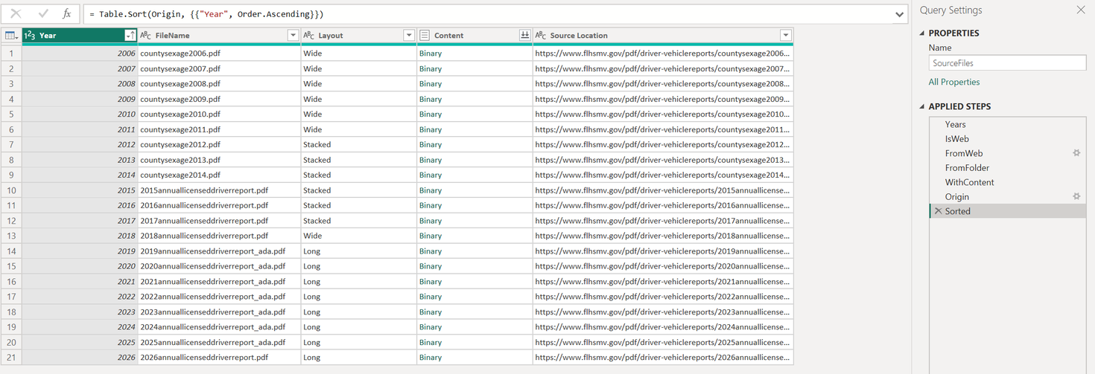
Task: Click the Year cell 2010
Action: (x=80, y=115)
